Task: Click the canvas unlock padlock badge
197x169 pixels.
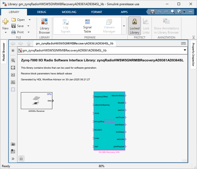Action: (21, 158)
